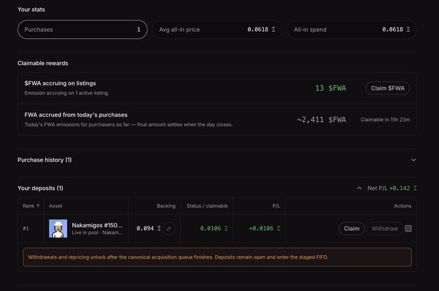Click the Asset column header
439x291 pixels.
[56, 206]
